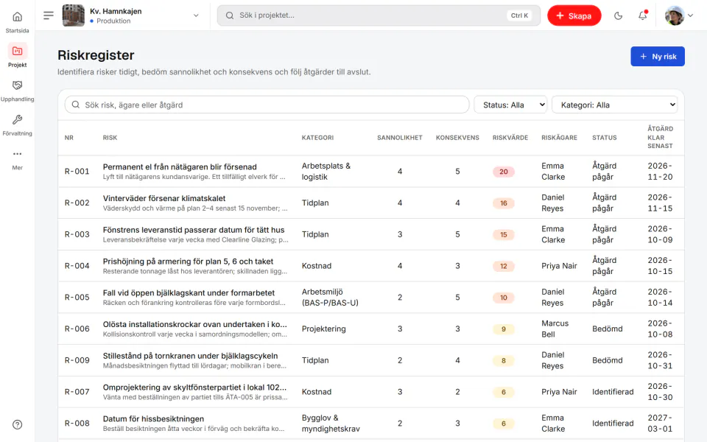The height and width of the screenshot is (442, 707).
Task: Expand the Kv. Hamnkajen project switcher
Action: click(196, 15)
